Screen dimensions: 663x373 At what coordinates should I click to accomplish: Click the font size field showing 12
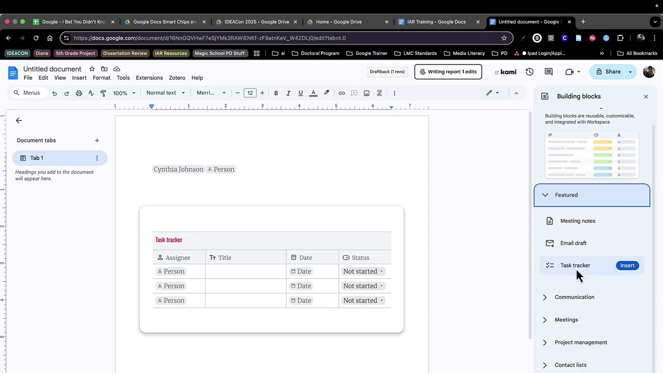tap(250, 93)
